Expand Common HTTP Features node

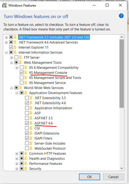click(17, 154)
